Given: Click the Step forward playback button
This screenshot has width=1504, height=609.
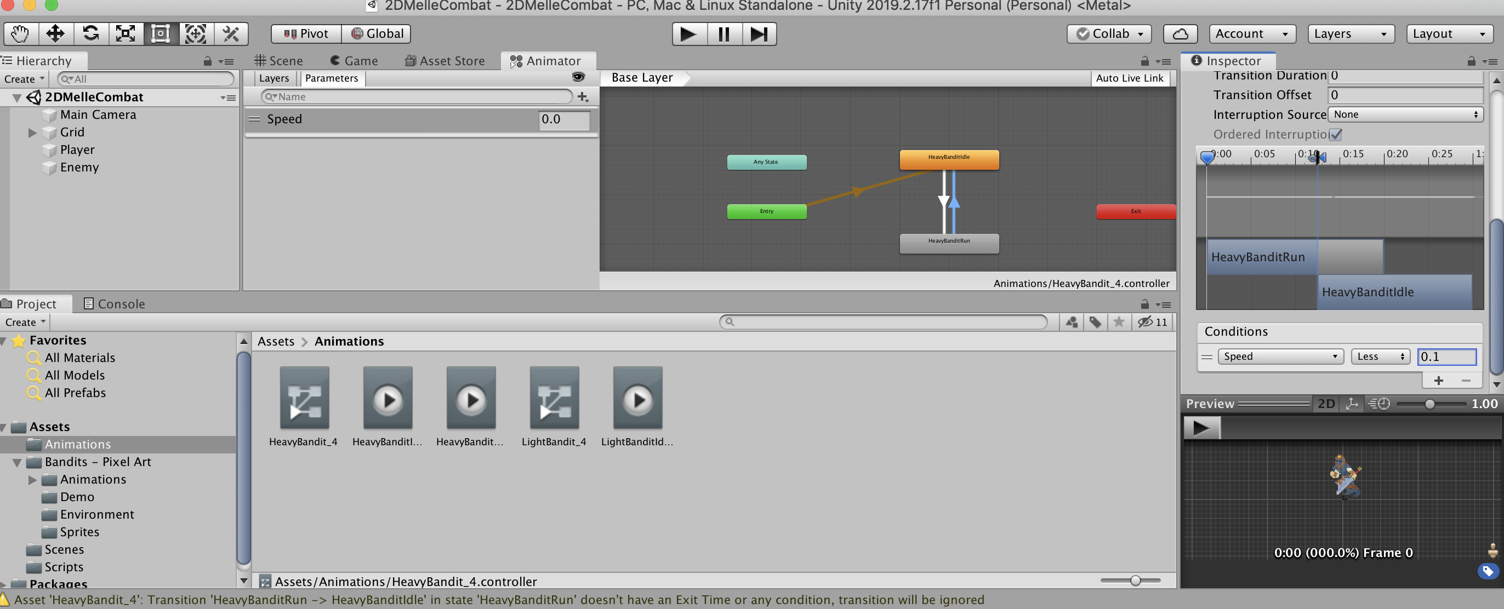Looking at the screenshot, I should click(x=759, y=34).
